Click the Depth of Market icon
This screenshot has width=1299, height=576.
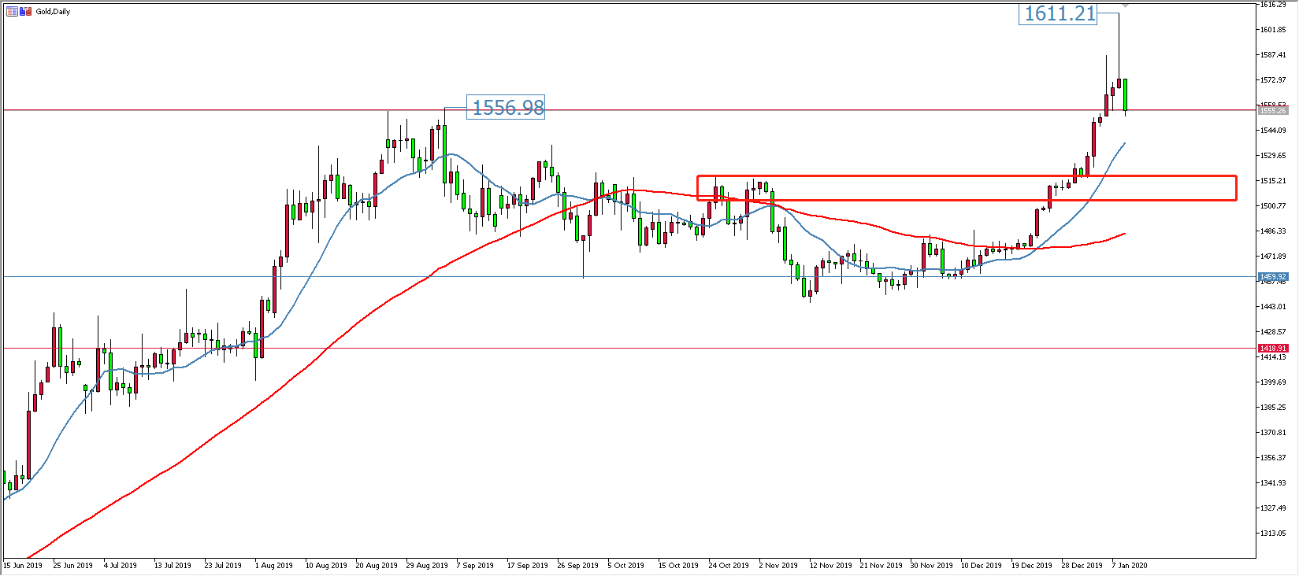click(12, 12)
